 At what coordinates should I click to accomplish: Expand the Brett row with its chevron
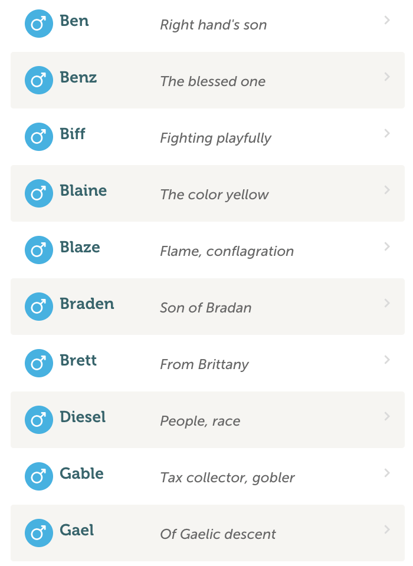coord(387,360)
